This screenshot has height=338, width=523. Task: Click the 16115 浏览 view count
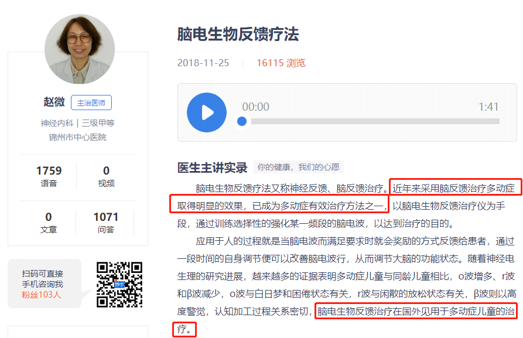click(281, 63)
